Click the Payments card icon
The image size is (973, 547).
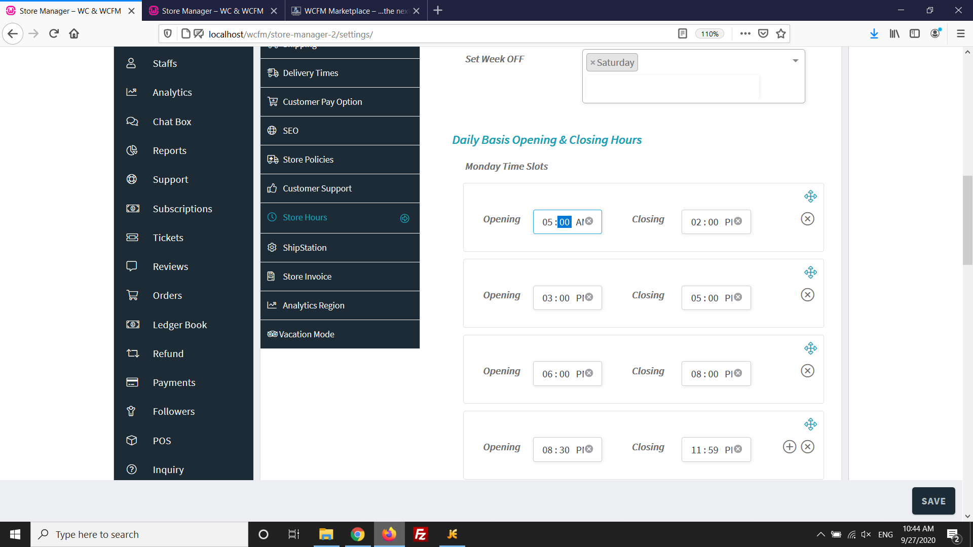[132, 382]
